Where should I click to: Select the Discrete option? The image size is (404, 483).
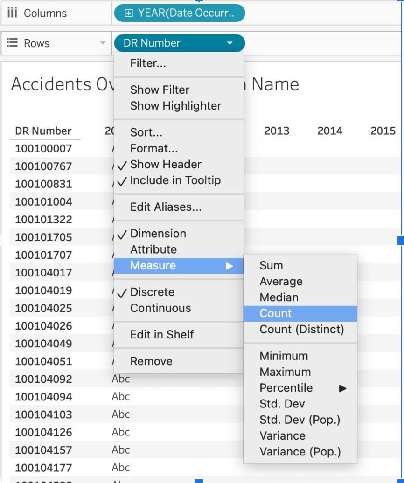[179, 292]
